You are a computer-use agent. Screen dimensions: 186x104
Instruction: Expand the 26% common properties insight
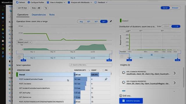[149, 83]
